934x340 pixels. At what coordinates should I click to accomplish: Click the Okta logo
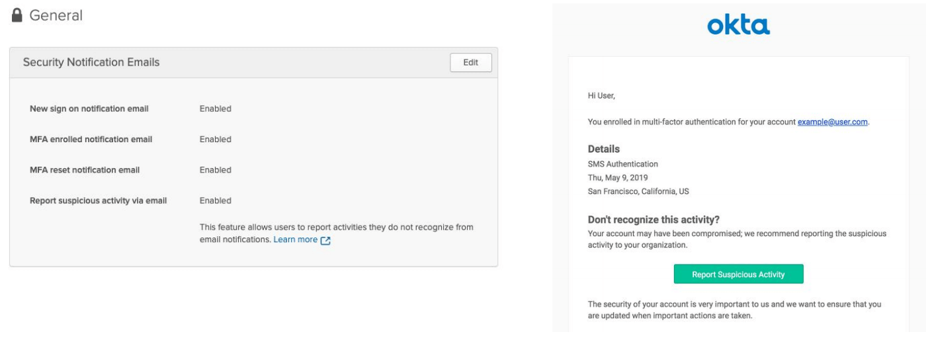[738, 26]
